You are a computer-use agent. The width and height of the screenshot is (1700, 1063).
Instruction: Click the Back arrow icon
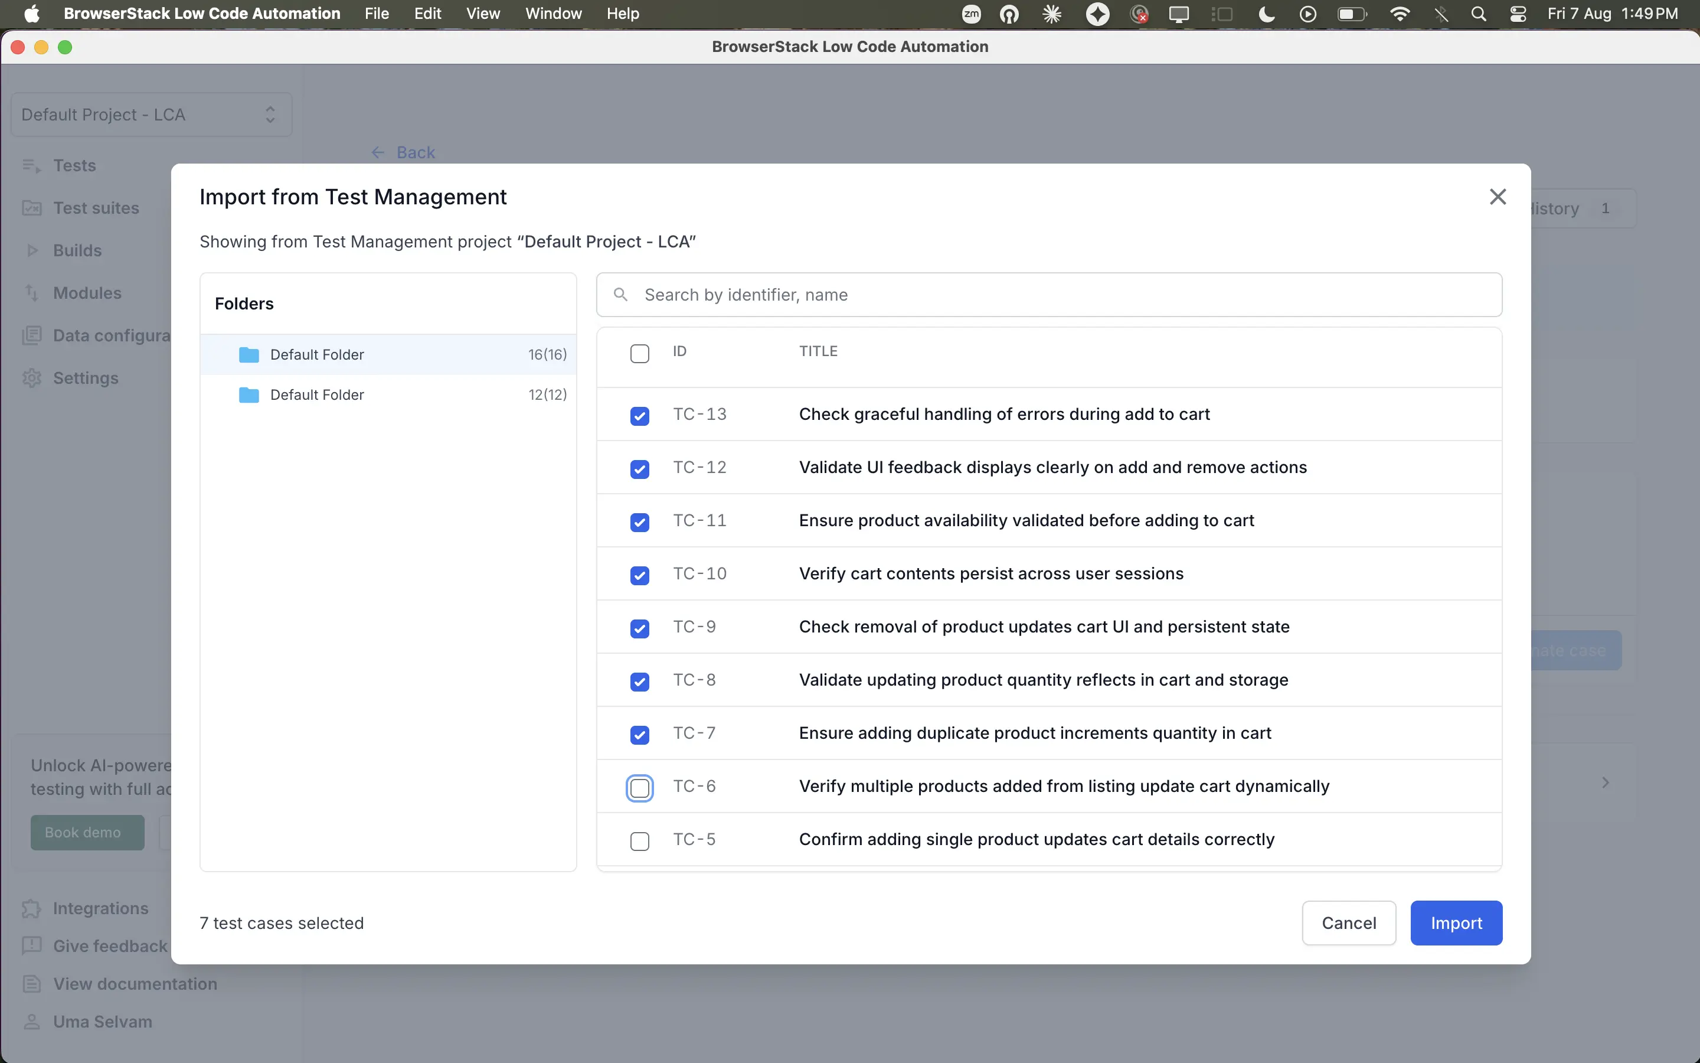click(x=378, y=152)
